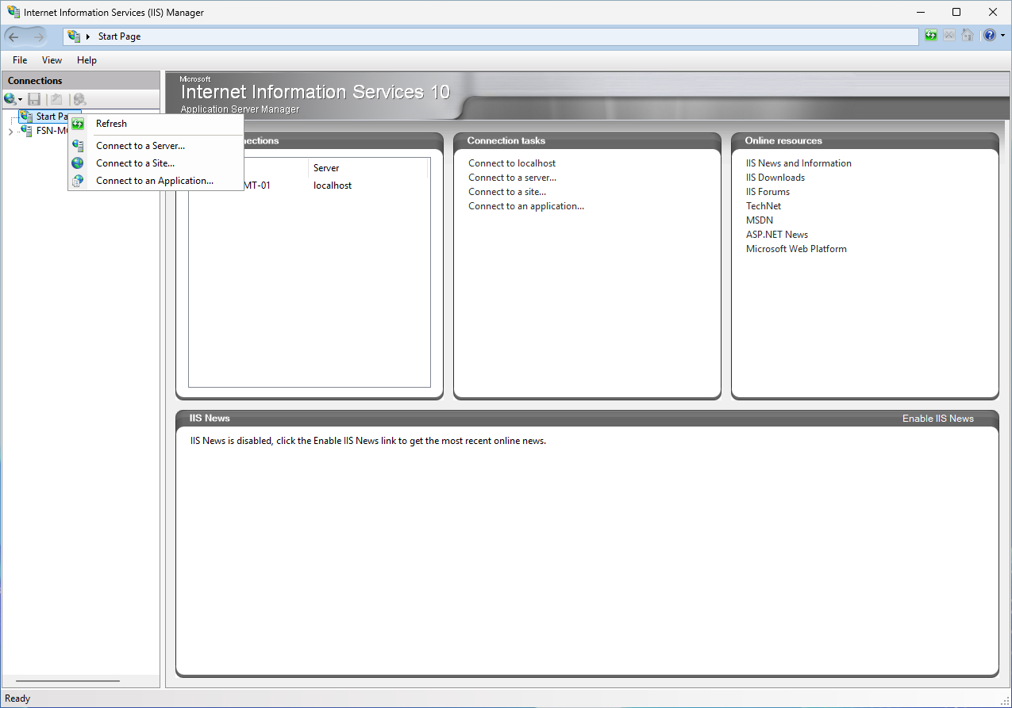Maximize the IIS Manager window
The height and width of the screenshot is (708, 1012).
pyautogui.click(x=956, y=12)
